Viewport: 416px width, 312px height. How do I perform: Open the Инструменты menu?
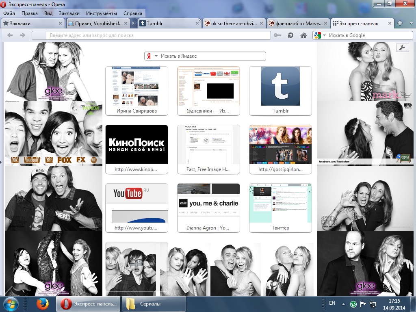coord(101,13)
